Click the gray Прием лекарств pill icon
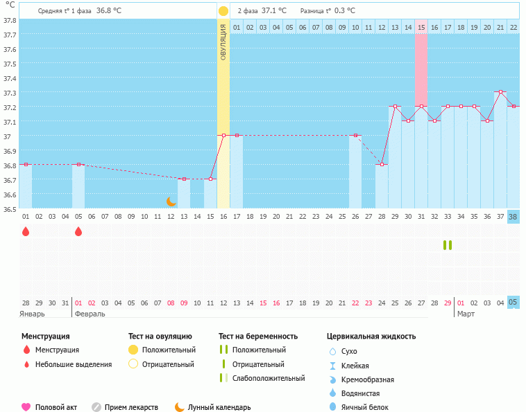526x412 pixels. (x=96, y=407)
